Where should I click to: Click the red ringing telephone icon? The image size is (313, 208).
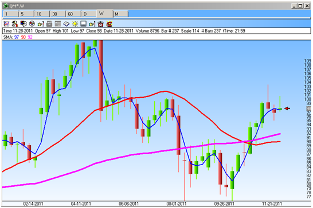pyautogui.click(x=109, y=24)
